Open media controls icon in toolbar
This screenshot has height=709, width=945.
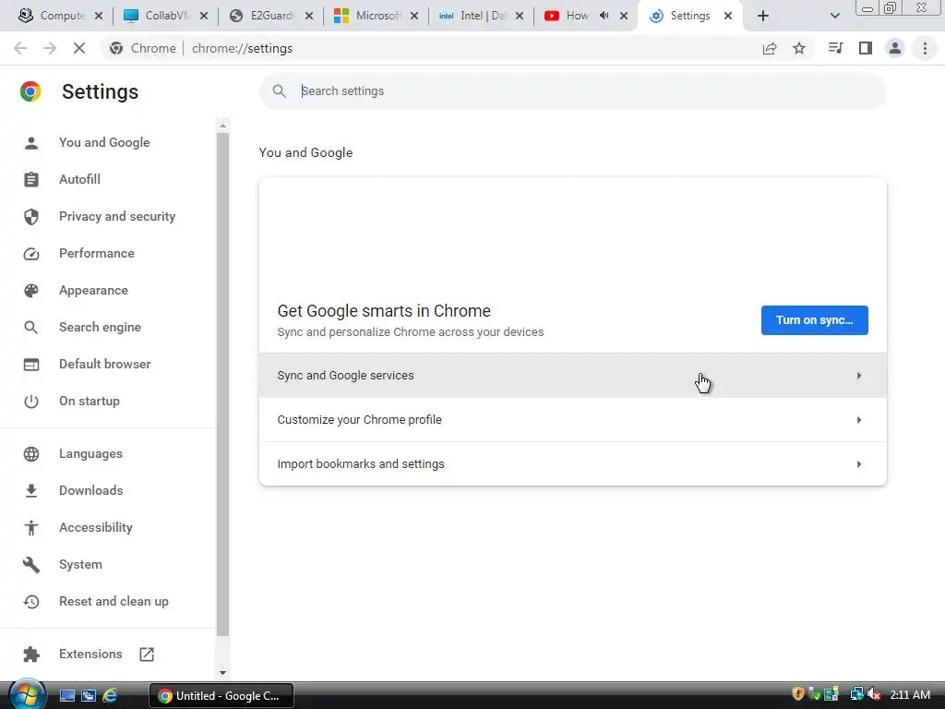tap(835, 48)
